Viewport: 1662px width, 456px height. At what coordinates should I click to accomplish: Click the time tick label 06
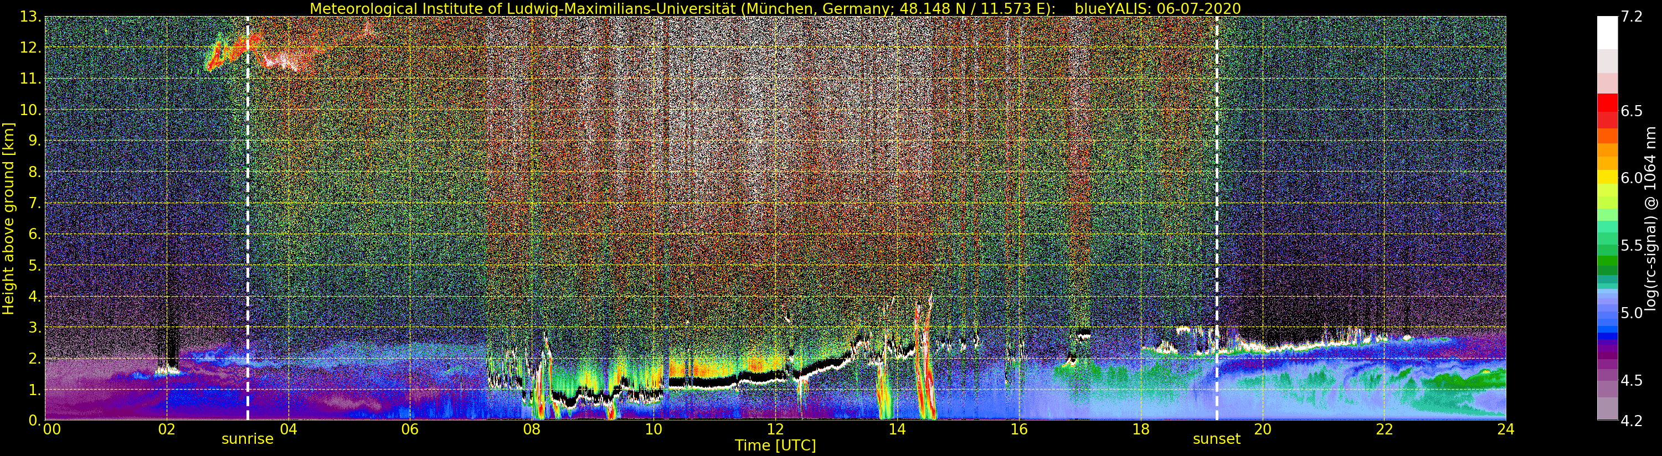tap(410, 429)
